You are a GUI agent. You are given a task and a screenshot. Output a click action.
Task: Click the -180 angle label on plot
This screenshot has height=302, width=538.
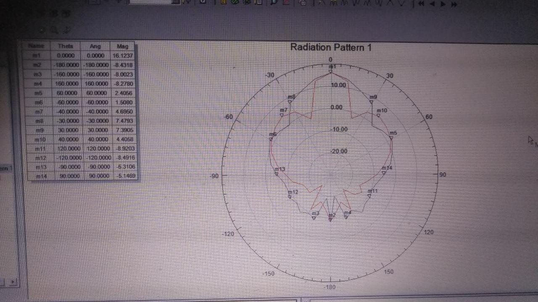[x=330, y=287]
